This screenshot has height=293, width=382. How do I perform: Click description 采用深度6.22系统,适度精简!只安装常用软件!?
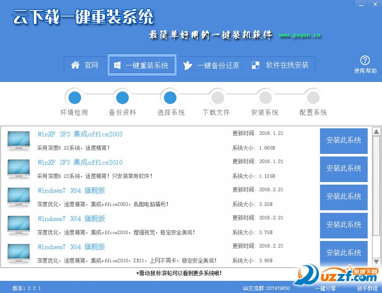pos(95,176)
